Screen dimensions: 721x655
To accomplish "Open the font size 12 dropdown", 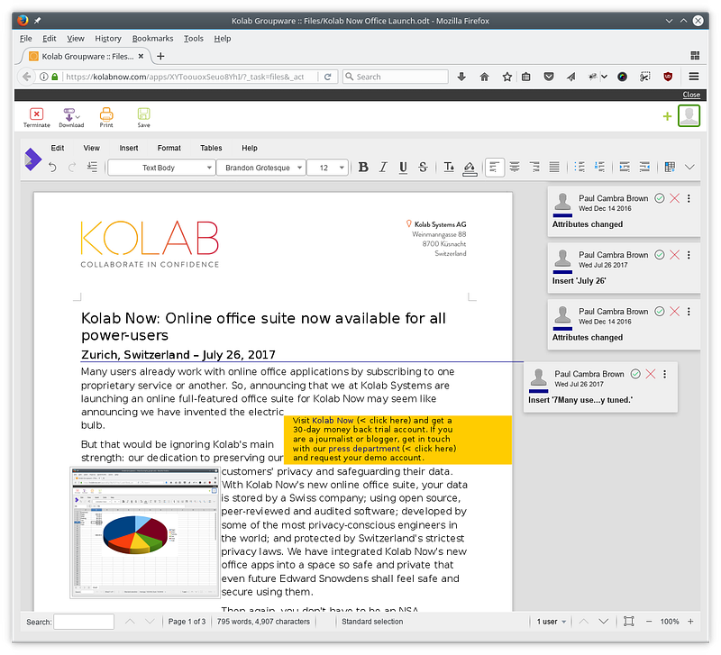I will (x=327, y=168).
